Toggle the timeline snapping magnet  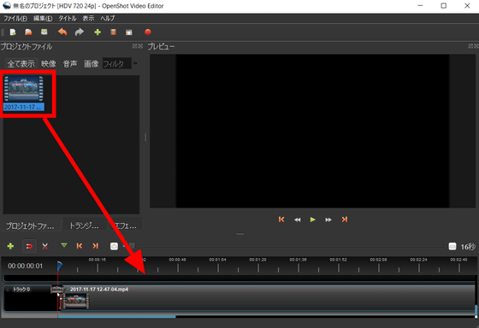coord(29,246)
